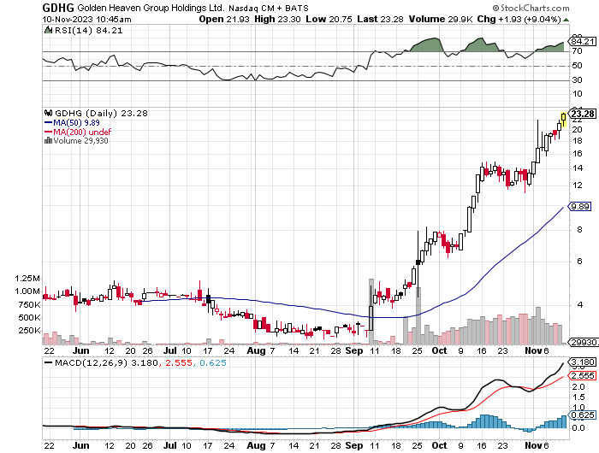599x453 pixels.
Task: Click the RSI(14) 84.21 legend label
Action: [x=89, y=31]
